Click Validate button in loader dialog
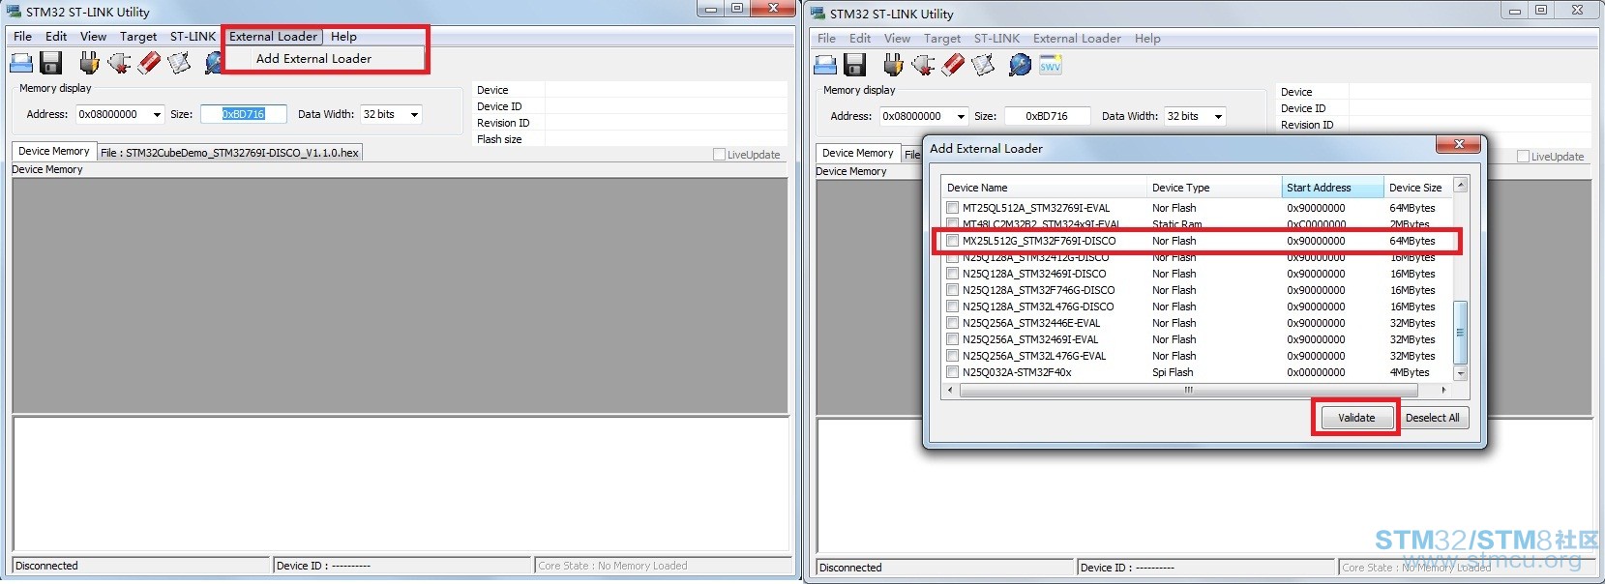The width and height of the screenshot is (1605, 584). tap(1355, 418)
